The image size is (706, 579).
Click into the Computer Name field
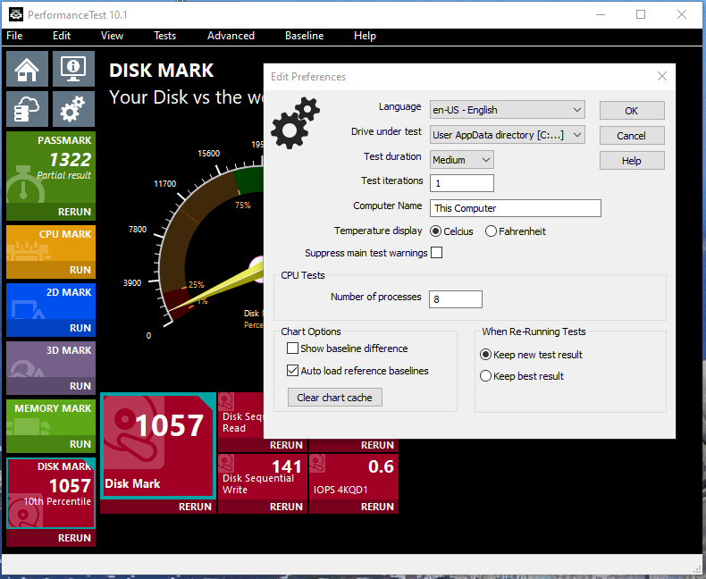tap(515, 208)
